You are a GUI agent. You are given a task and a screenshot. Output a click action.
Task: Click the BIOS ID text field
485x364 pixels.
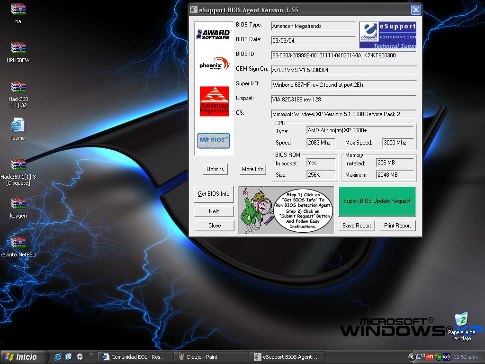pos(343,55)
